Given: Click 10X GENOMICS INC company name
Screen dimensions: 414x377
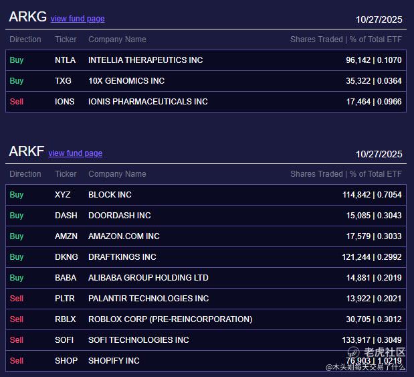Looking at the screenshot, I should point(126,80).
